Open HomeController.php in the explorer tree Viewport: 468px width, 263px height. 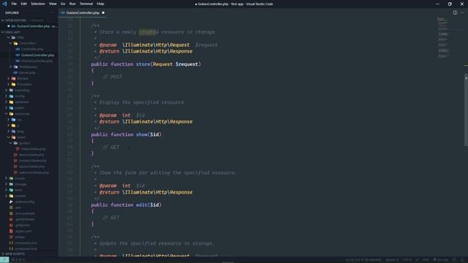click(37, 61)
